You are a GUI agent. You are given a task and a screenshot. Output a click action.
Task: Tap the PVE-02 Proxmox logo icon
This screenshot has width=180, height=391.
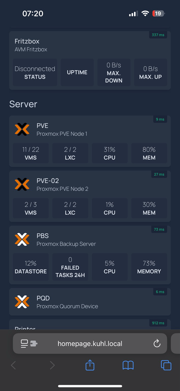[x=22, y=184]
